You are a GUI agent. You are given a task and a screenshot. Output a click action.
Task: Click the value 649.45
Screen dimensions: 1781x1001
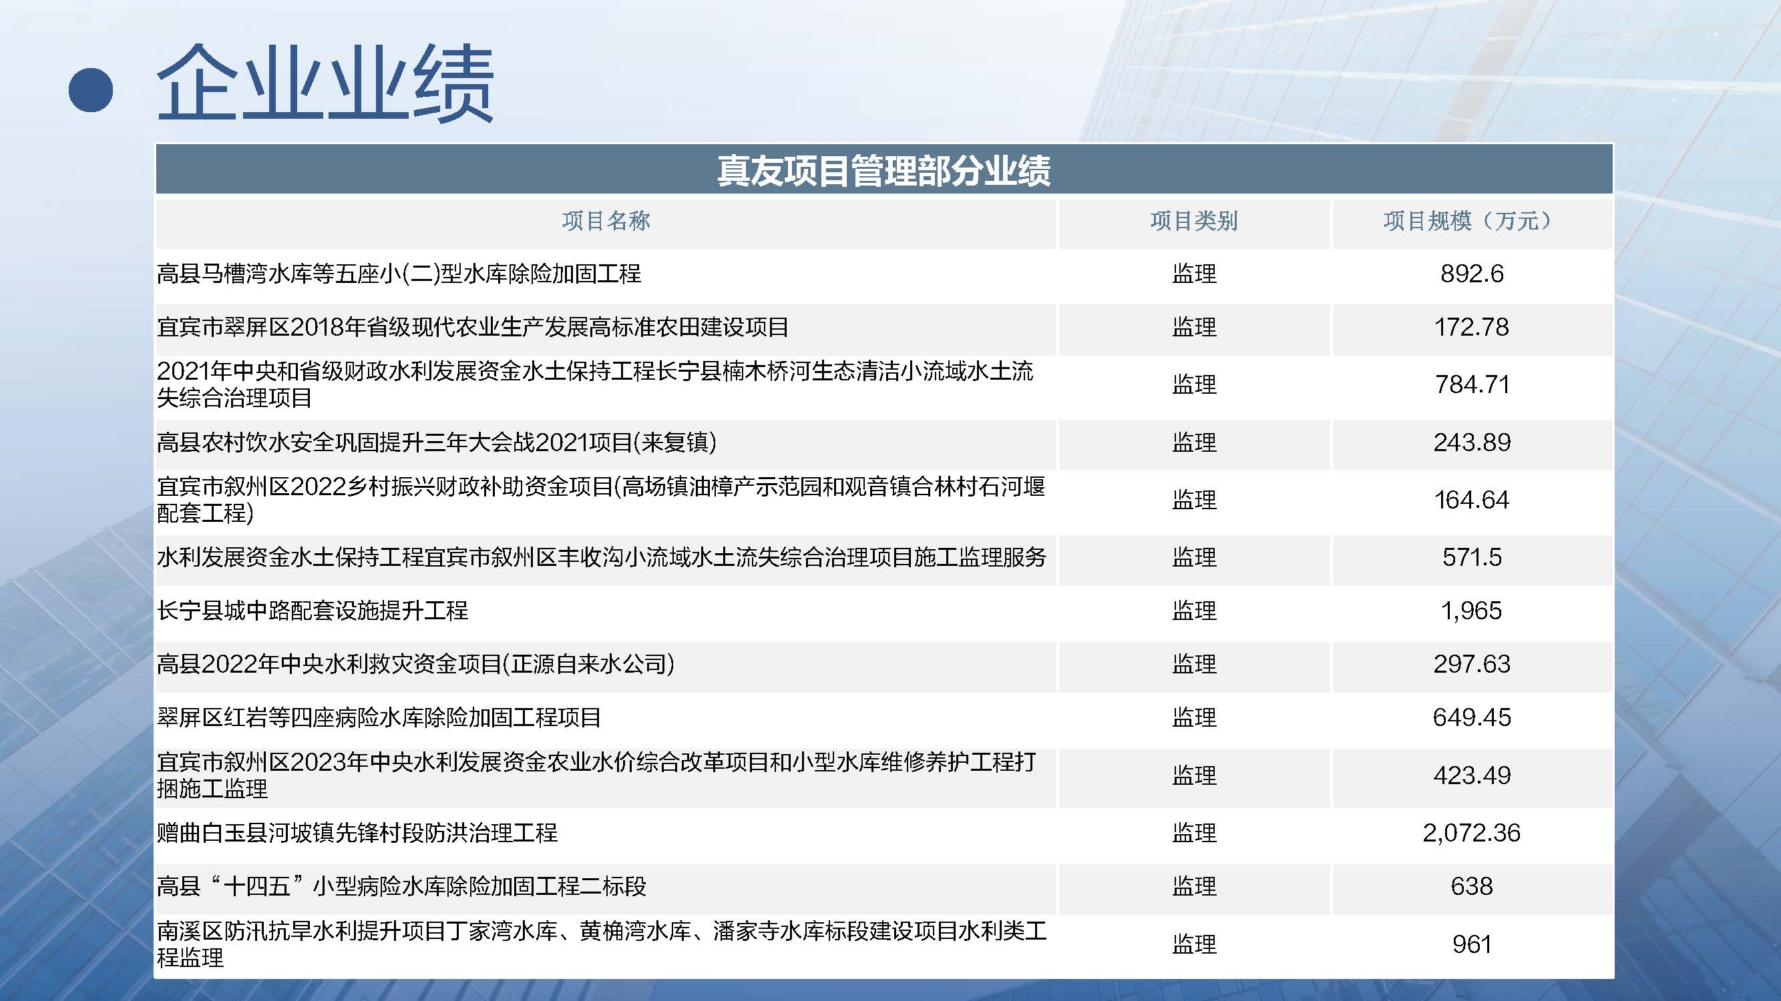1472,717
